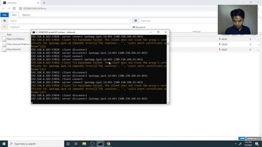Maximize the cmd.exe mitmweb window
Image resolution: width=262 pixels, height=147 pixels.
click(158, 32)
